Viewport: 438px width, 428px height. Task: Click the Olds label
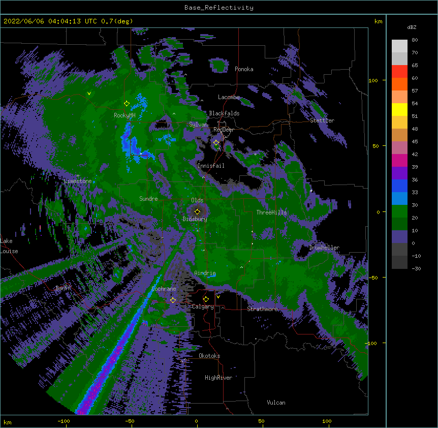coord(197,200)
